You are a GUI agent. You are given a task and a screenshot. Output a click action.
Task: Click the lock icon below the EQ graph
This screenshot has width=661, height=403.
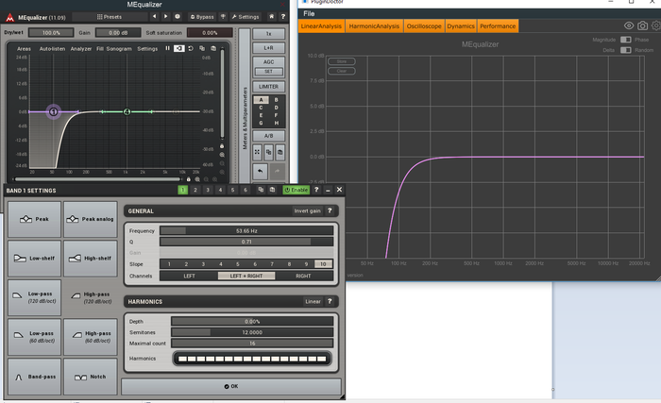tap(189, 179)
